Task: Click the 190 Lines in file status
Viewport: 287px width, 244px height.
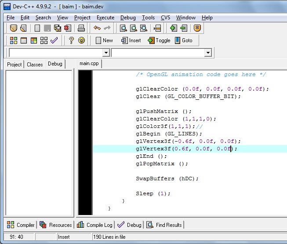Action: pos(109,237)
